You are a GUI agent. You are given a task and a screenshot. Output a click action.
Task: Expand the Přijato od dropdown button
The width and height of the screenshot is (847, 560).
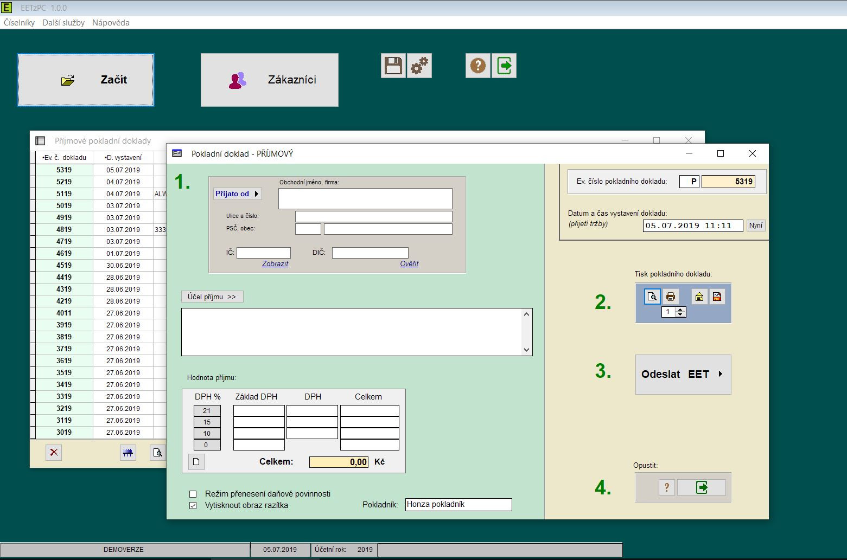point(238,194)
